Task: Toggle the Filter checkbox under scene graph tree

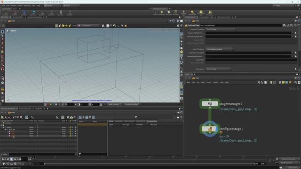Action: (x=2, y=154)
